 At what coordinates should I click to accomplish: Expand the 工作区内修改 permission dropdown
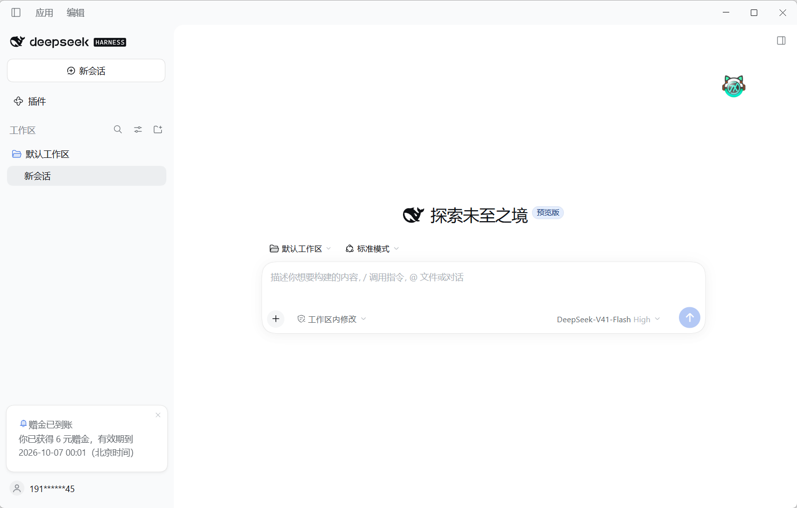[x=332, y=319]
